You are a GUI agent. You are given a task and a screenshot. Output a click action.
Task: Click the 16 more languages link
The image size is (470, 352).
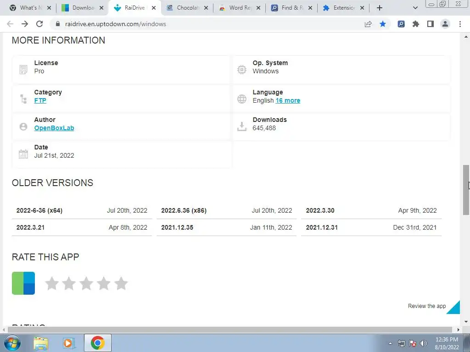[x=288, y=100]
